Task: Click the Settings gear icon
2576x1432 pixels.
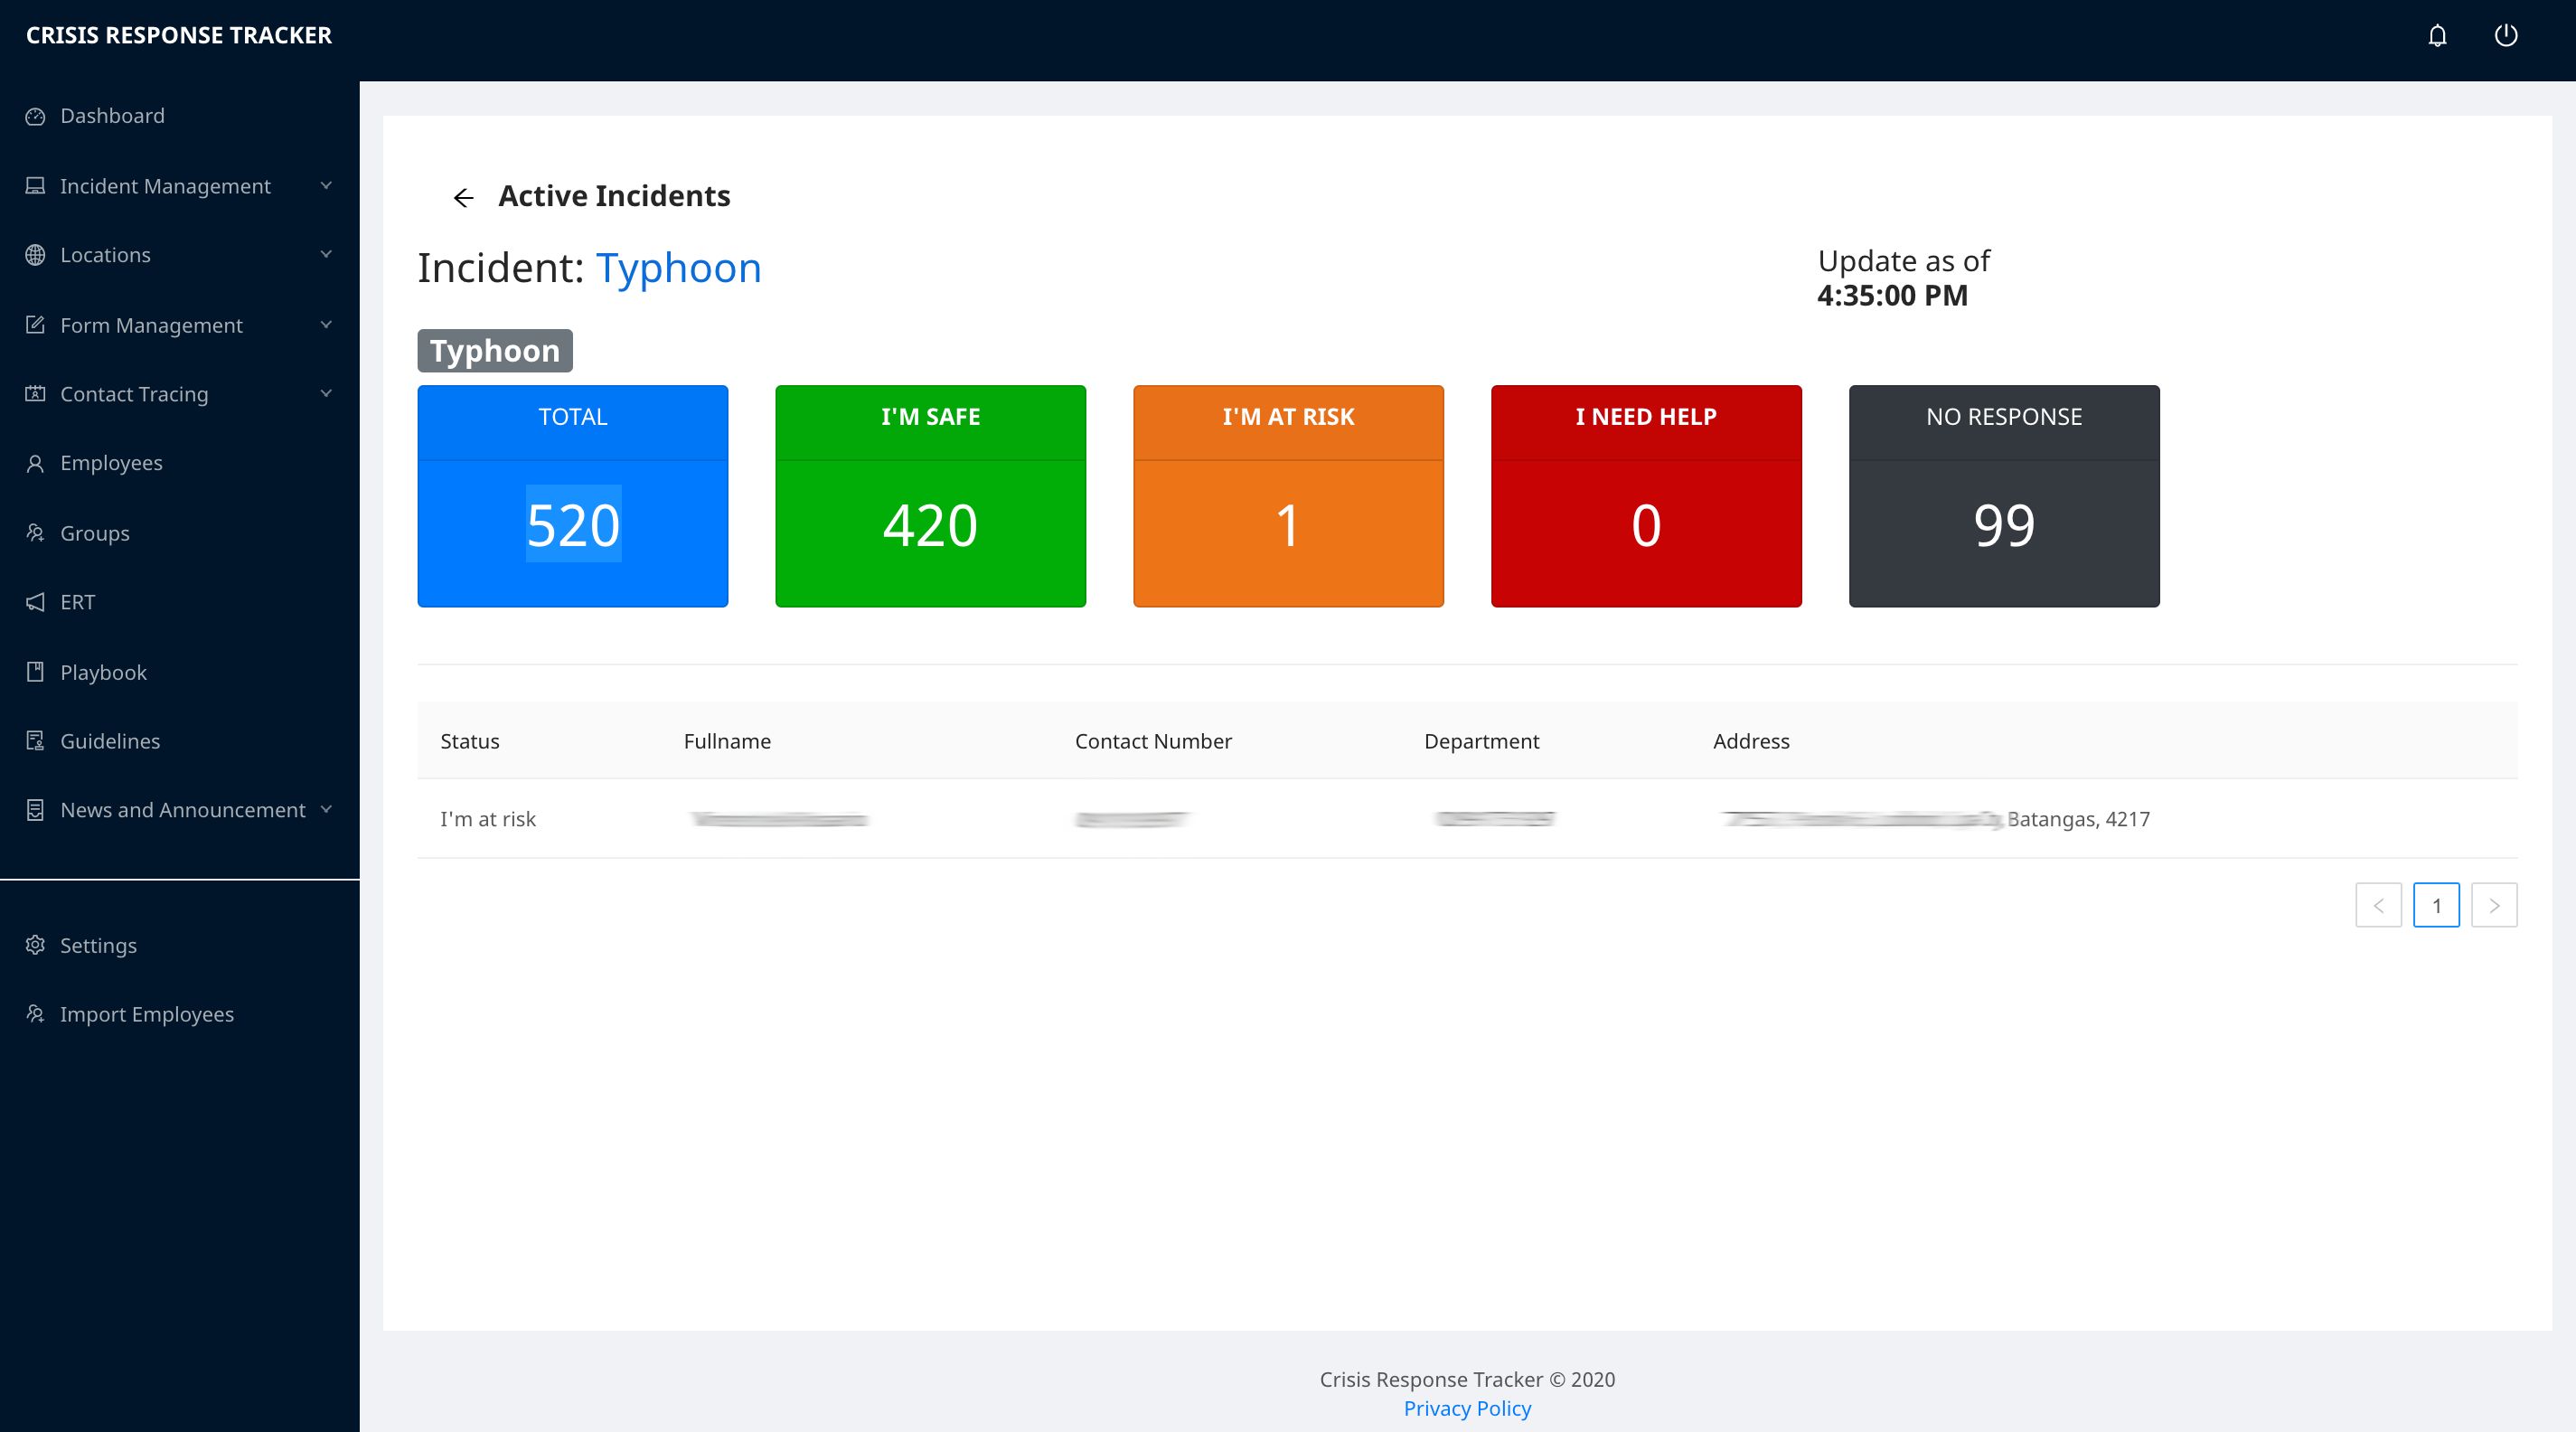Action: tap(35, 945)
